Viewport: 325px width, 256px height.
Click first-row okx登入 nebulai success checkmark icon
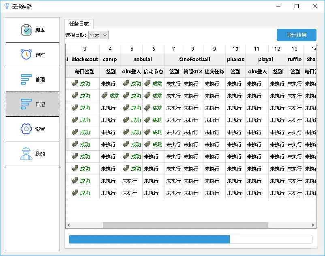126,83
